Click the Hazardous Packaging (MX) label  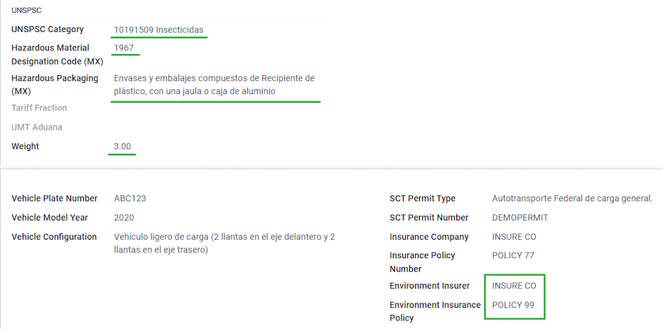pyautogui.click(x=55, y=85)
